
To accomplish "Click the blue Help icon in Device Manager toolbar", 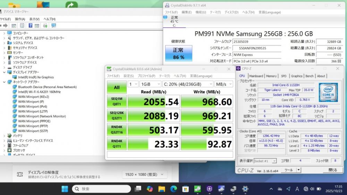I will (x=31, y=26).
